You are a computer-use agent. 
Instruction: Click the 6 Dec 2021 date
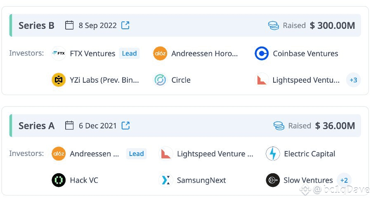coord(98,126)
